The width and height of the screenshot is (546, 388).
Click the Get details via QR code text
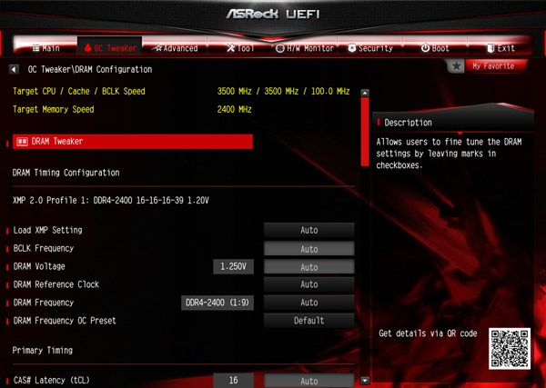click(428, 333)
